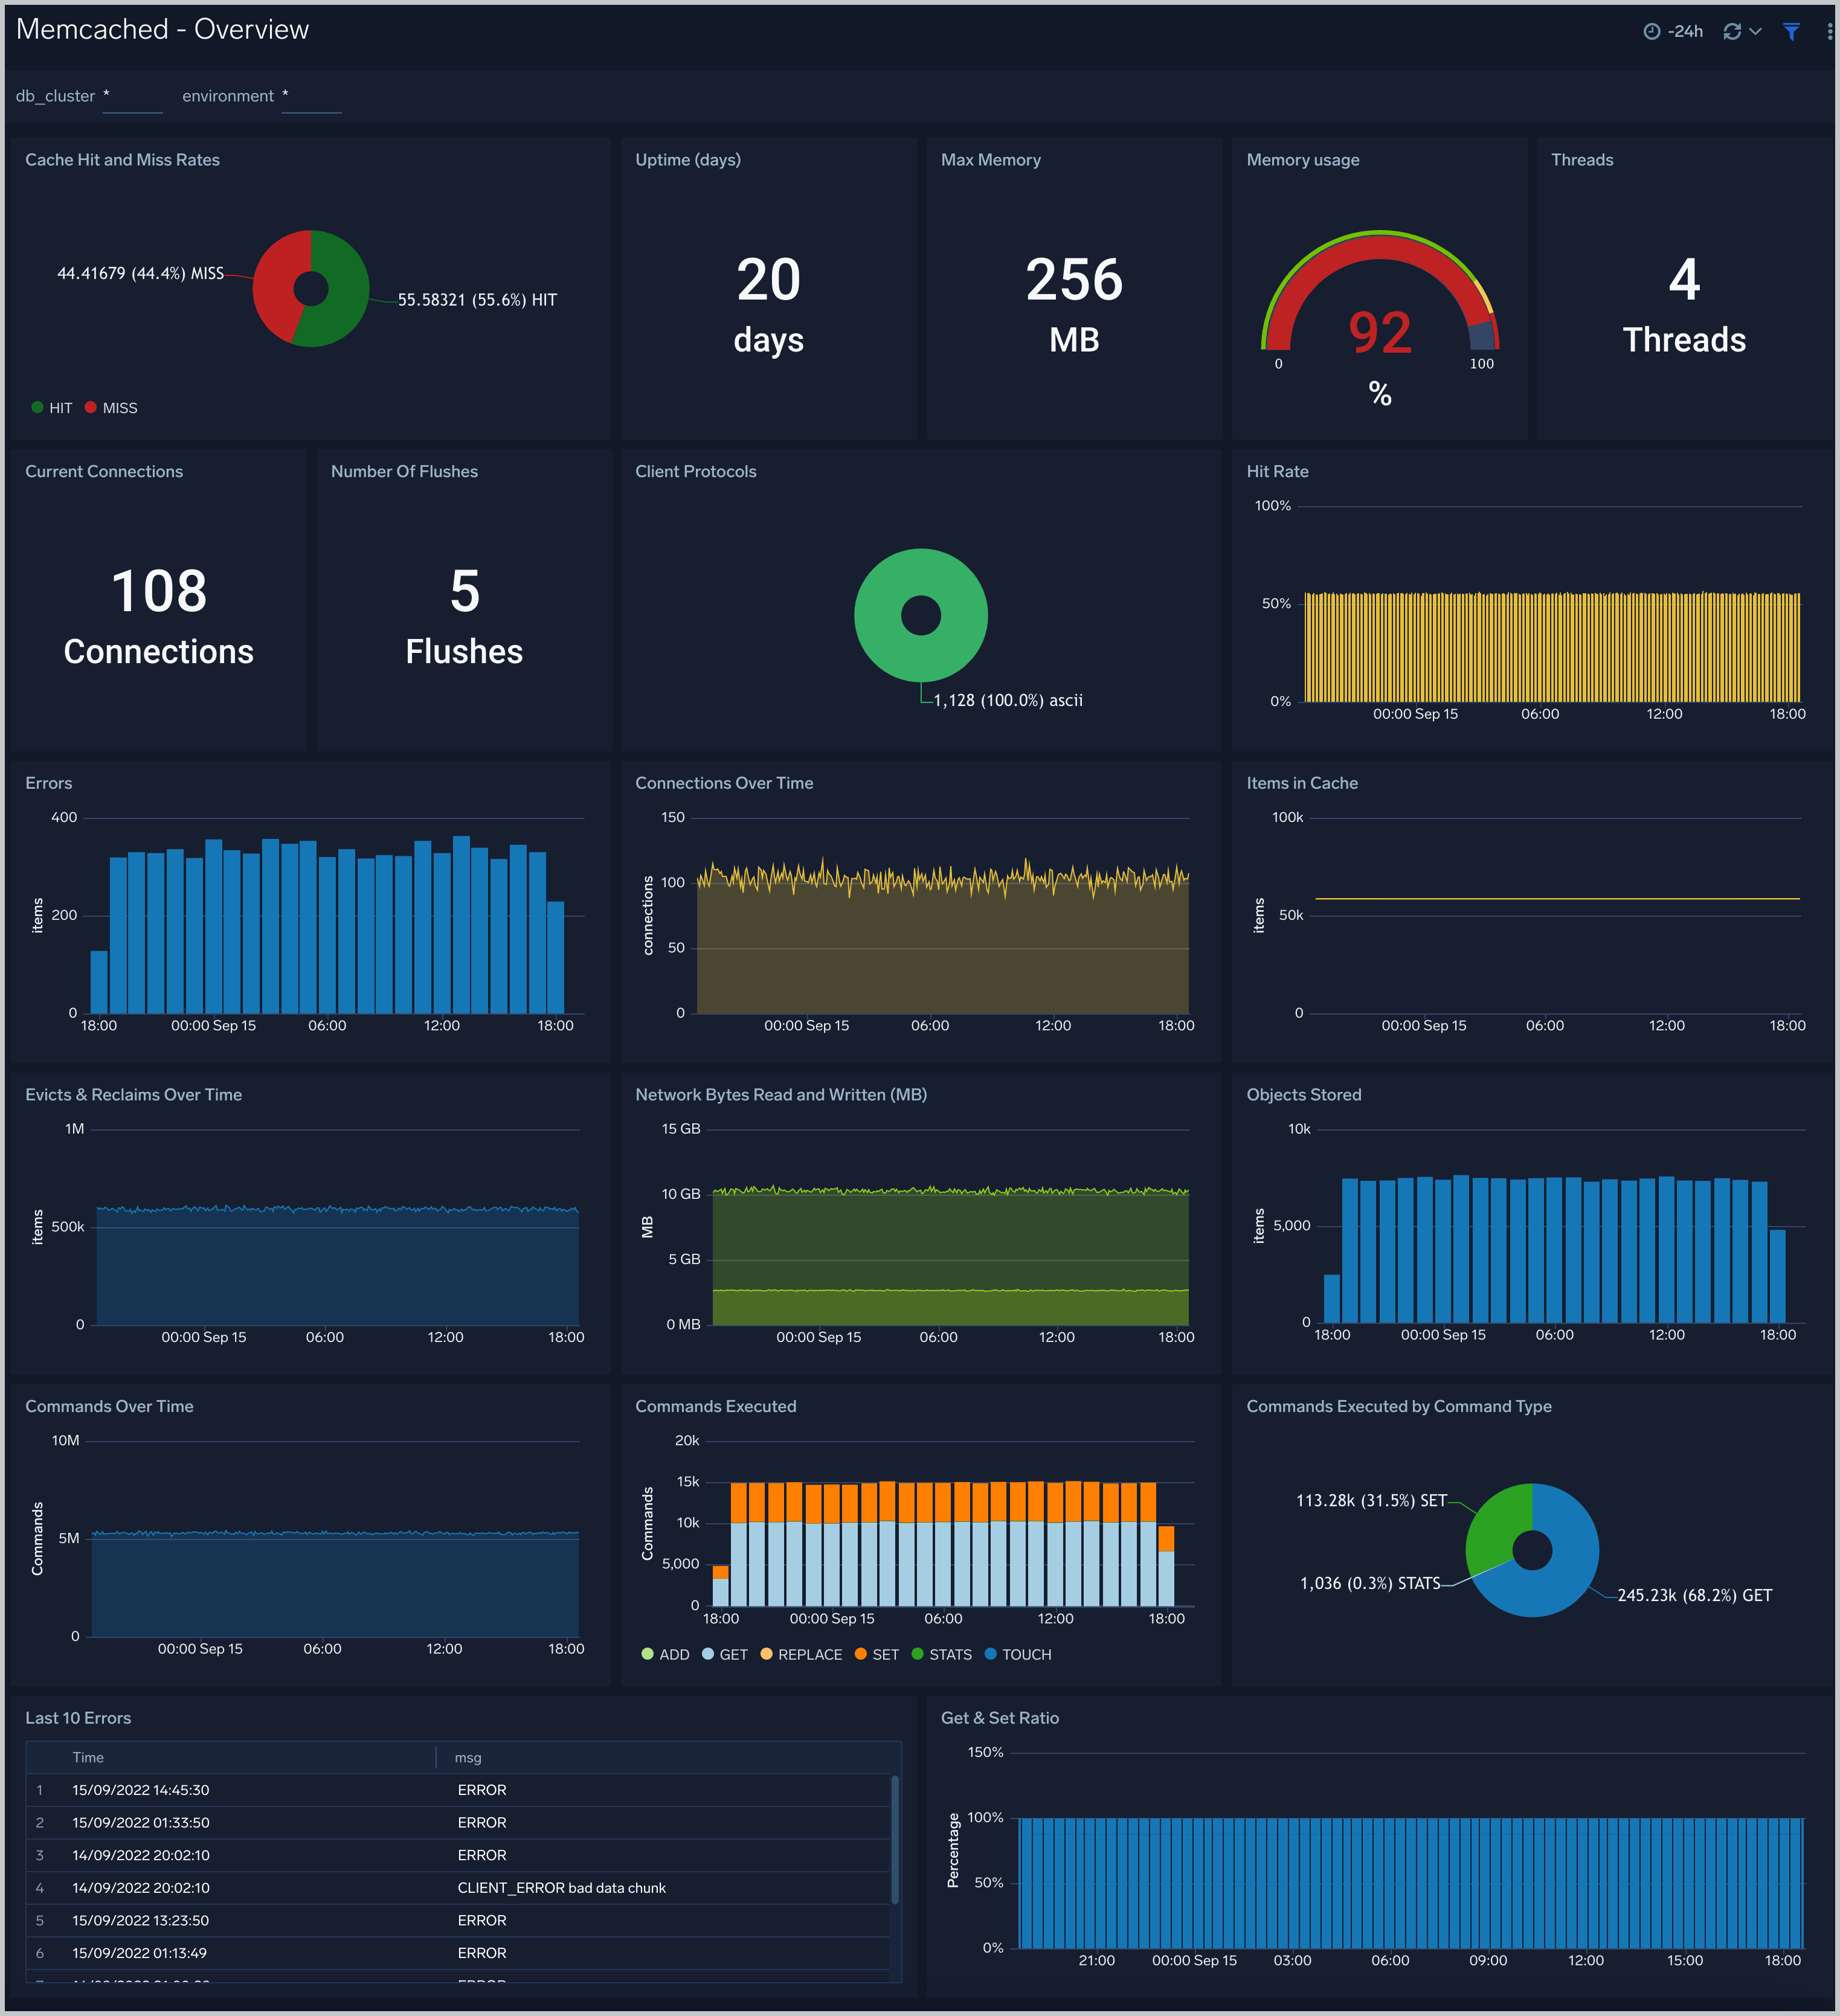This screenshot has width=1840, height=2016.
Task: Edit the db_cluster filter field
Action: pyautogui.click(x=132, y=97)
